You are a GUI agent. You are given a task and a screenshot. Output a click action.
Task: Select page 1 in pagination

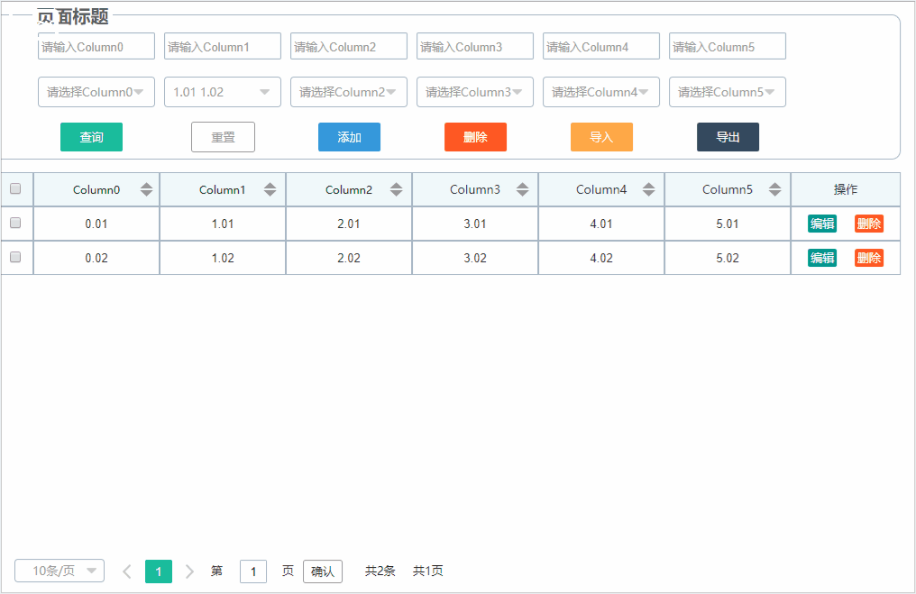click(x=159, y=571)
